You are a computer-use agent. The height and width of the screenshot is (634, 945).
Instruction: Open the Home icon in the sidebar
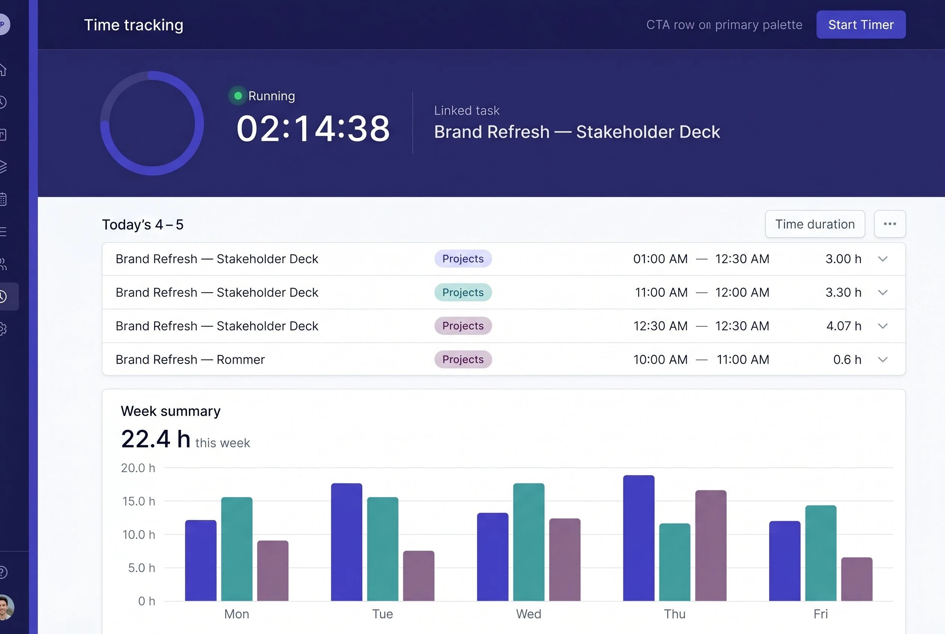click(x=2, y=70)
